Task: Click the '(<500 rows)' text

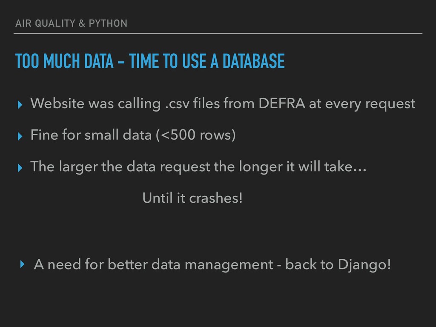Action: click(x=196, y=135)
